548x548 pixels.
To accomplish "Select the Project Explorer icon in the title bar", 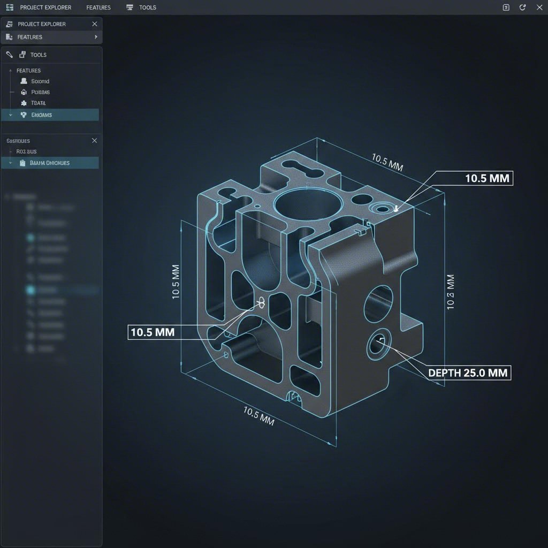I will click(x=10, y=7).
